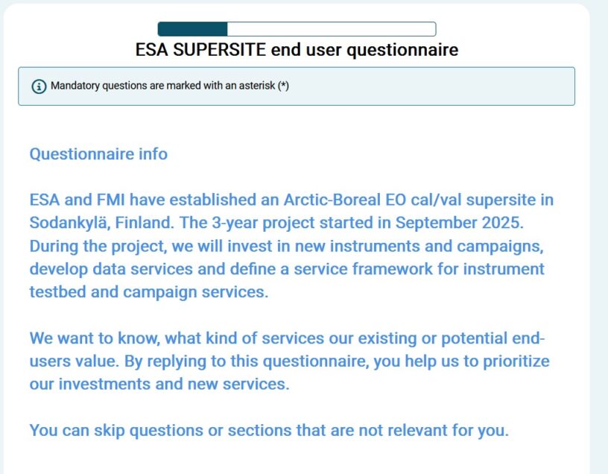
Task: Click the filled part of the progress bar
Action: click(x=192, y=29)
